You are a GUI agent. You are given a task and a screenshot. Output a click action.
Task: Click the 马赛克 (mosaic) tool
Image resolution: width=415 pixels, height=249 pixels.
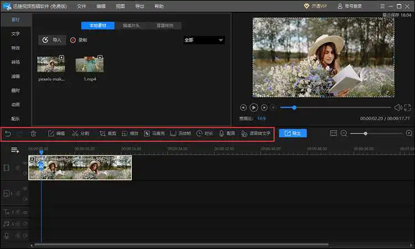(154, 133)
